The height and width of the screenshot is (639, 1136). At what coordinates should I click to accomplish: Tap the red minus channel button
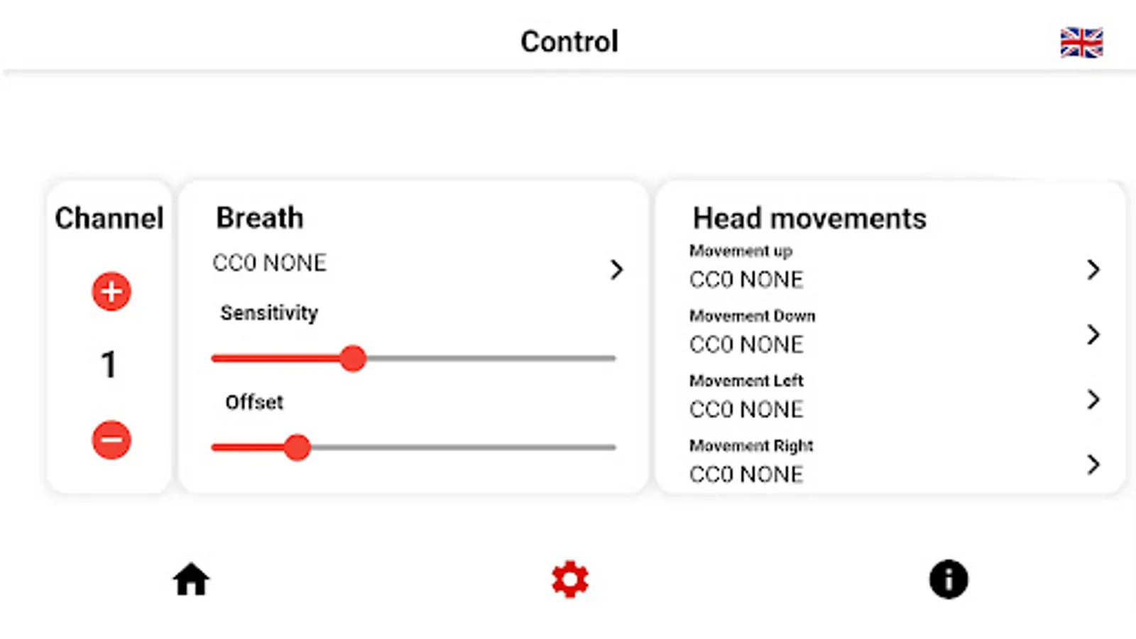(111, 439)
